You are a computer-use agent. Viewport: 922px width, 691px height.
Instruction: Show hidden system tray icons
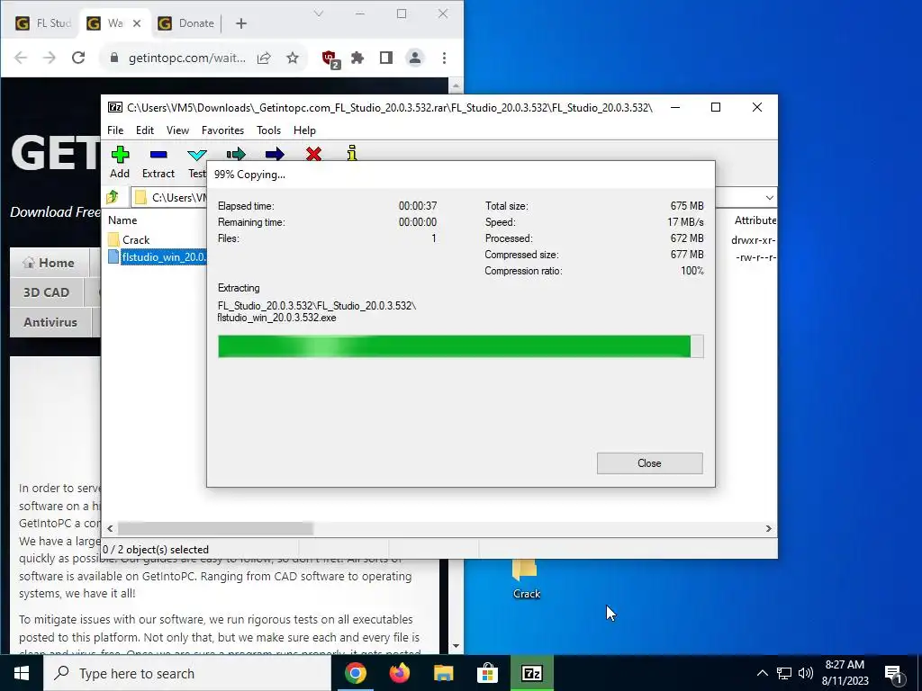762,673
